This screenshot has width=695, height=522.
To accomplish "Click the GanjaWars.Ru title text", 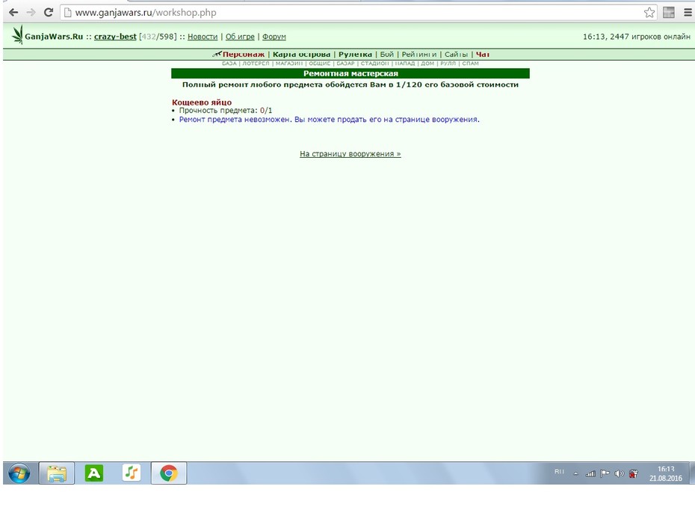I will 54,37.
